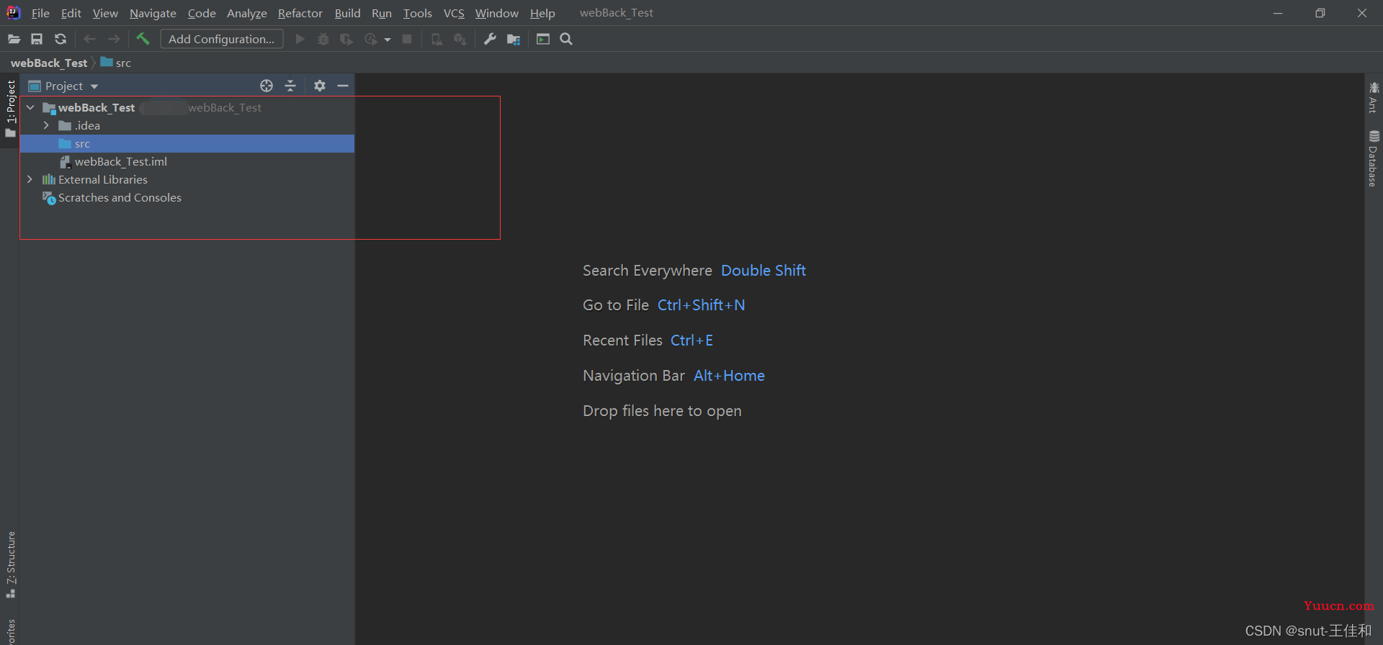Open the Ant tool window tab
1383x645 pixels.
tap(1374, 97)
